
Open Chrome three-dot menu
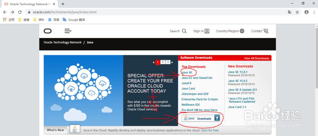tap(314, 12)
